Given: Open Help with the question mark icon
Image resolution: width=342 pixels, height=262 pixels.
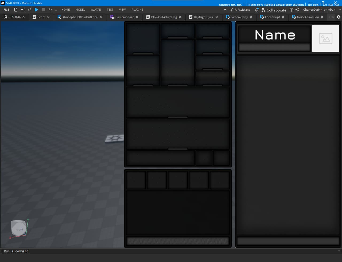Looking at the screenshot, I should [x=291, y=10].
